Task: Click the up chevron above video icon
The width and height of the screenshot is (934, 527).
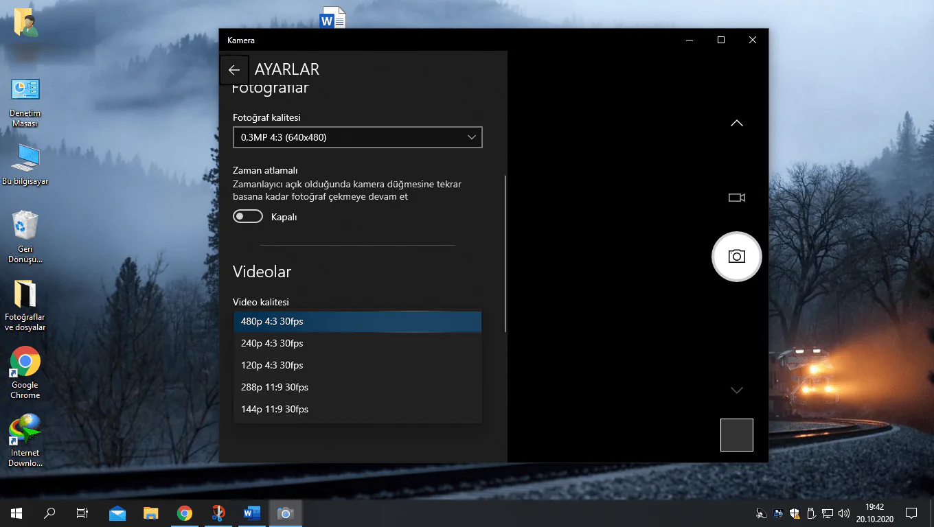Action: click(736, 124)
